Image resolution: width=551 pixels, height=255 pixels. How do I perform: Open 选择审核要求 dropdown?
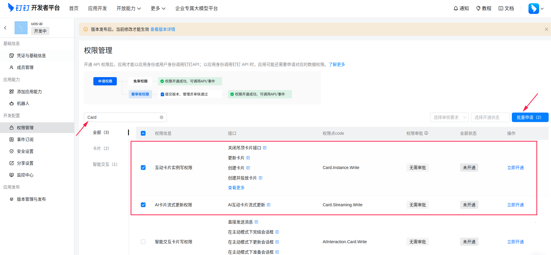point(449,117)
